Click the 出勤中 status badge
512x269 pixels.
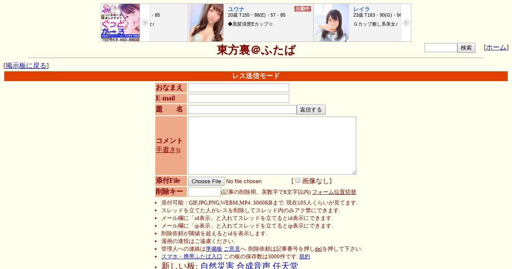click(x=303, y=9)
